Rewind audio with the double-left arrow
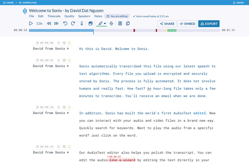This screenshot has height=164, width=249. point(49,24)
